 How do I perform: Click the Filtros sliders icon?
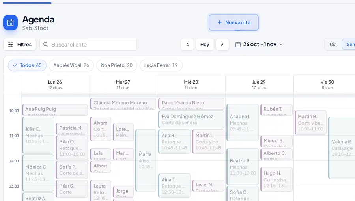[10, 44]
